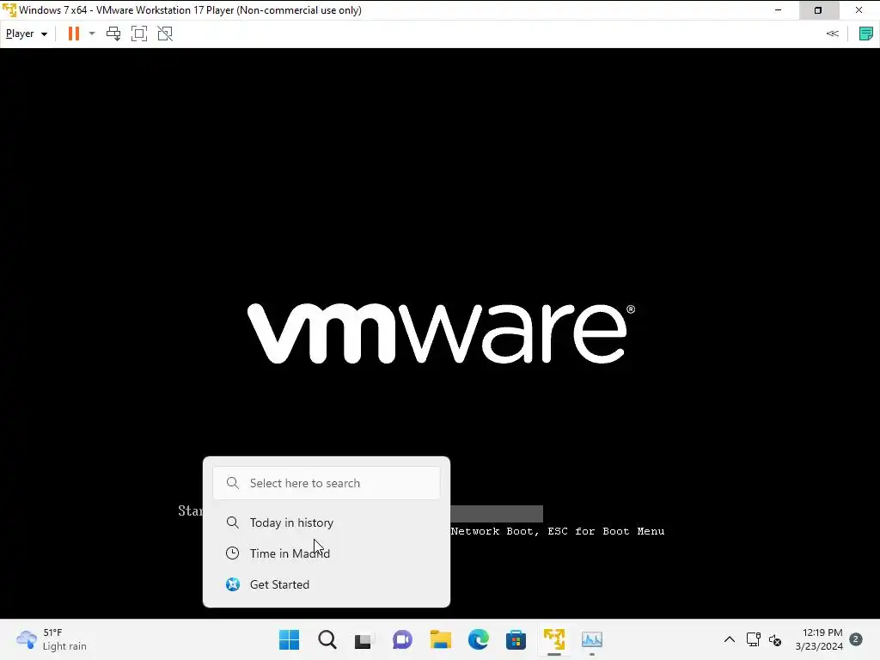Open the weather widget showing Light rain
The image size is (880, 660).
[x=52, y=639]
